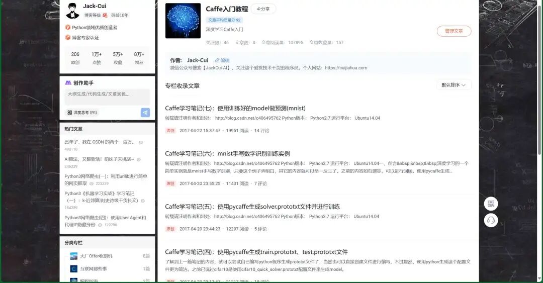Click the 原创 tag under Caffe学习笔记(六)
543x283 pixels.
170,183
